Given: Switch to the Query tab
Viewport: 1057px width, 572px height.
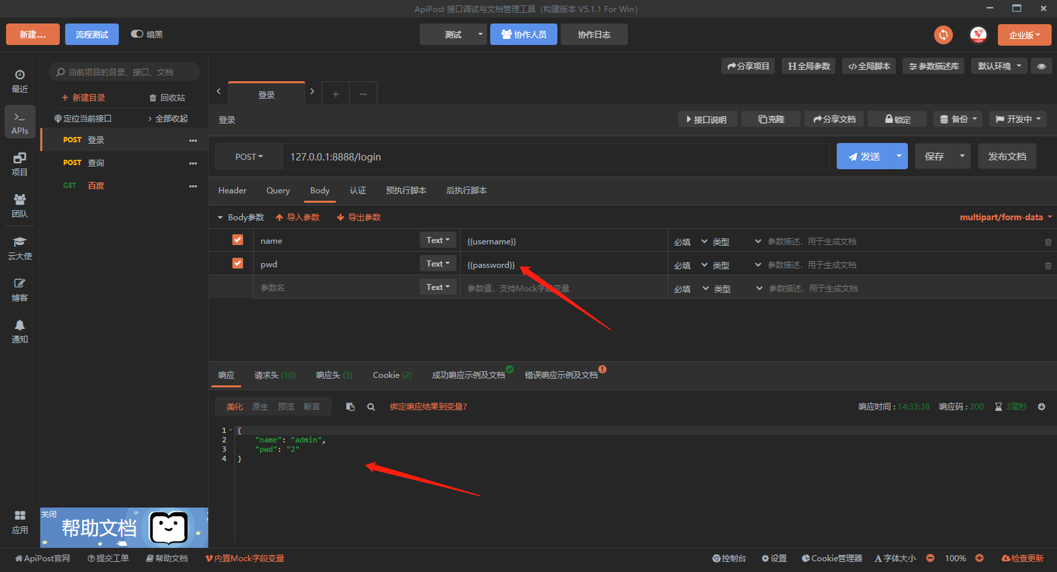Looking at the screenshot, I should [x=278, y=191].
